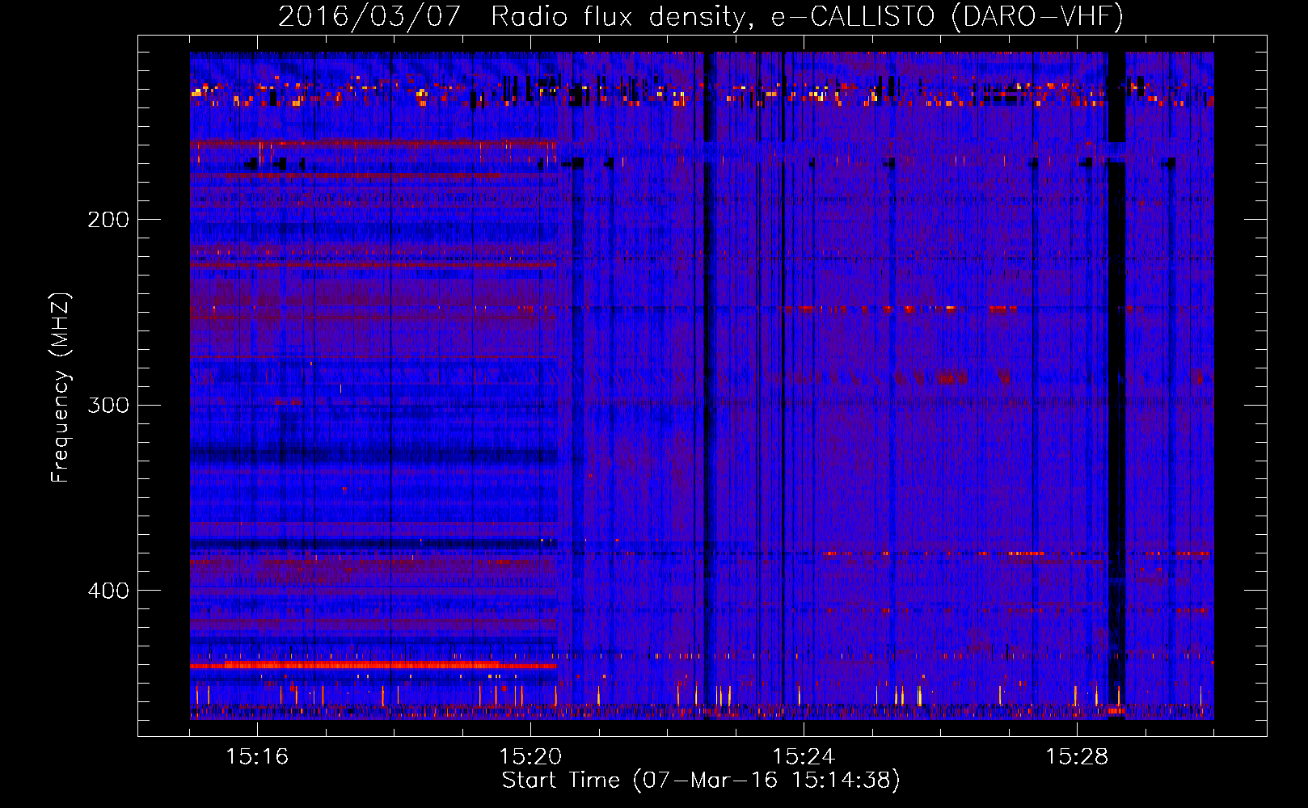Click the 400 frequency tick label
The height and width of the screenshot is (808, 1308).
pos(108,591)
